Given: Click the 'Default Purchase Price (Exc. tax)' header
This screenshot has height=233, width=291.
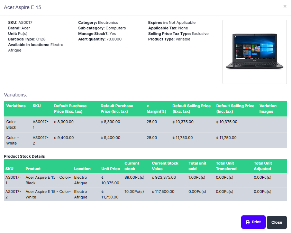Looking at the screenshot, I should click(70, 109).
